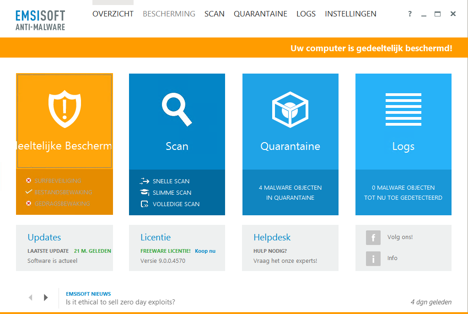This screenshot has height=314, width=468.
Task: Click the quarantine box icon
Action: coord(290,109)
